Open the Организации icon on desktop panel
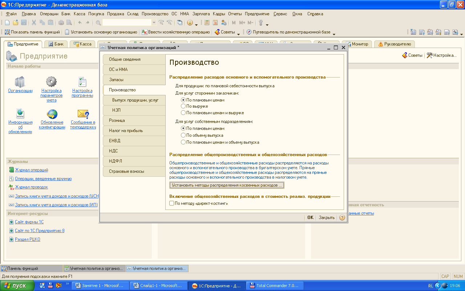Image resolution: width=465 pixels, height=291 pixels. click(x=20, y=82)
